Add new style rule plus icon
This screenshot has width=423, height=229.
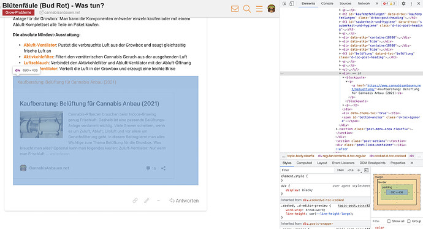click(x=359, y=170)
